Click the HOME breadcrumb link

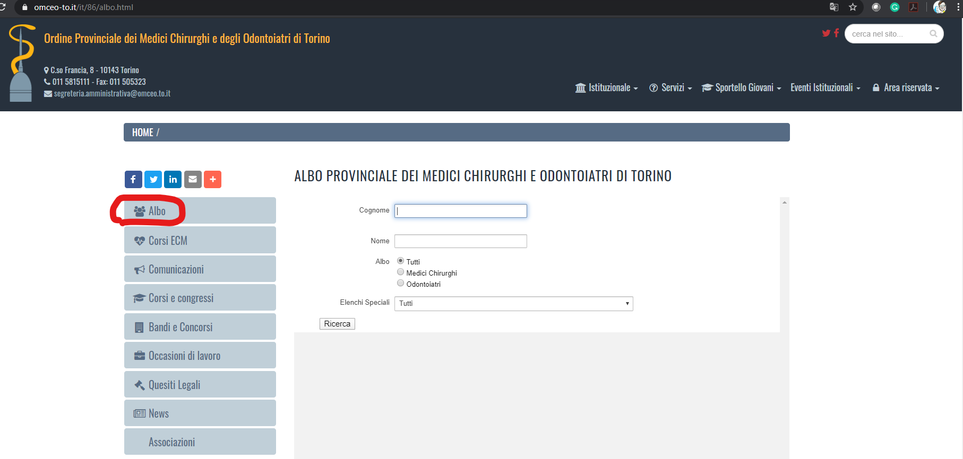[x=142, y=133]
